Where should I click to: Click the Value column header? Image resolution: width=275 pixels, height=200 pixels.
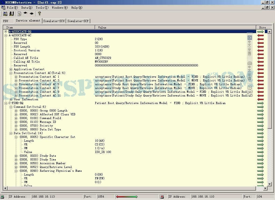175,27
